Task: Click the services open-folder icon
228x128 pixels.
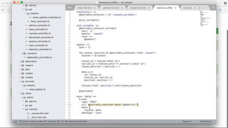Action: [23, 81]
